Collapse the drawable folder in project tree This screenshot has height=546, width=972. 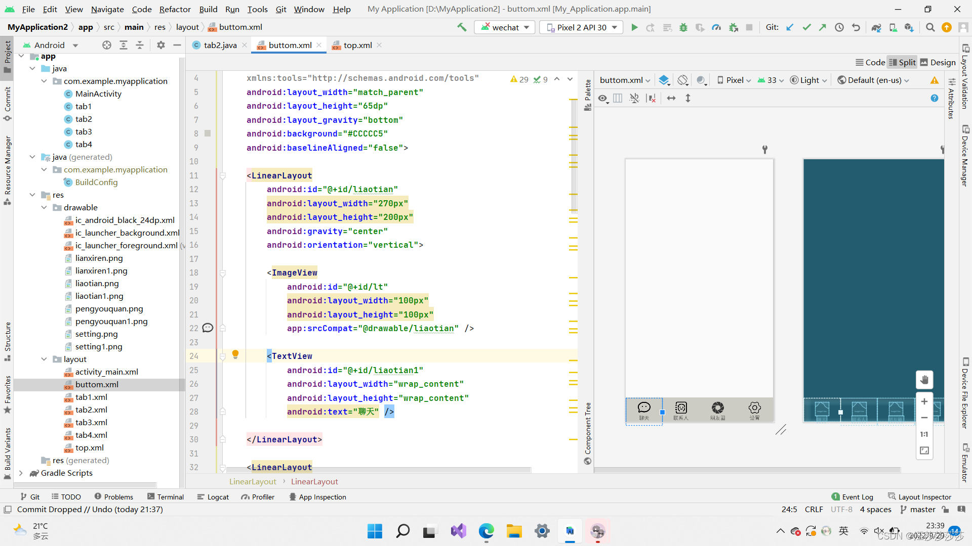pos(45,207)
